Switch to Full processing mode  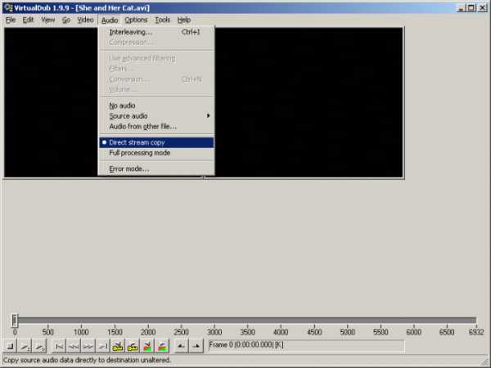pyautogui.click(x=156, y=153)
